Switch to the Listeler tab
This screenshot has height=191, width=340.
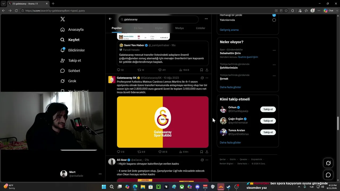tap(201, 28)
